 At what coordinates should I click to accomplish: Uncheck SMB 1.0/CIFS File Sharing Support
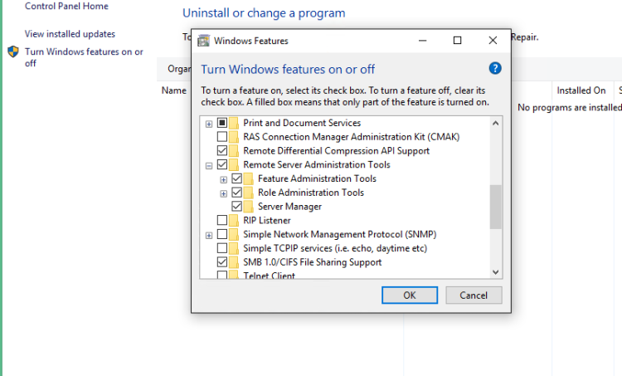(221, 262)
